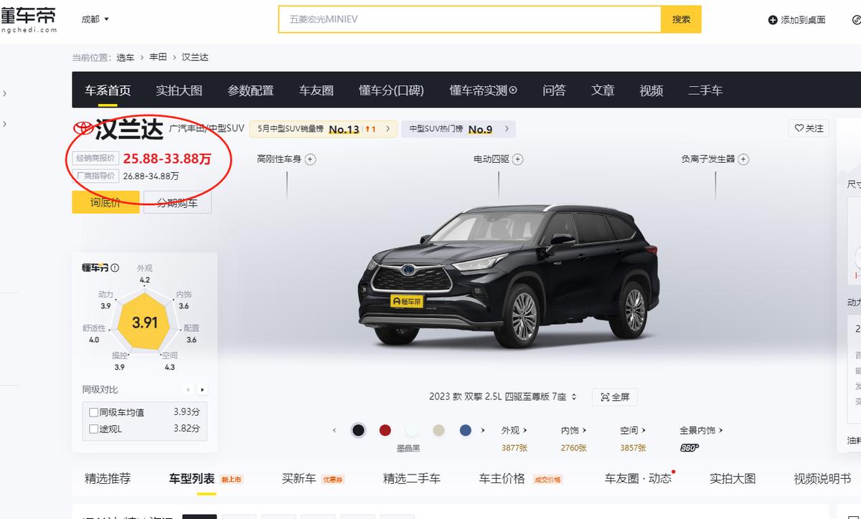Expand the 高刚性车身 plus icon

(310, 159)
